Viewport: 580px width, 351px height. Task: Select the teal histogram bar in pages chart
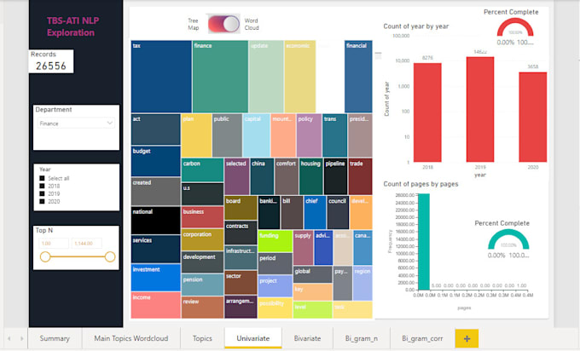click(x=424, y=242)
